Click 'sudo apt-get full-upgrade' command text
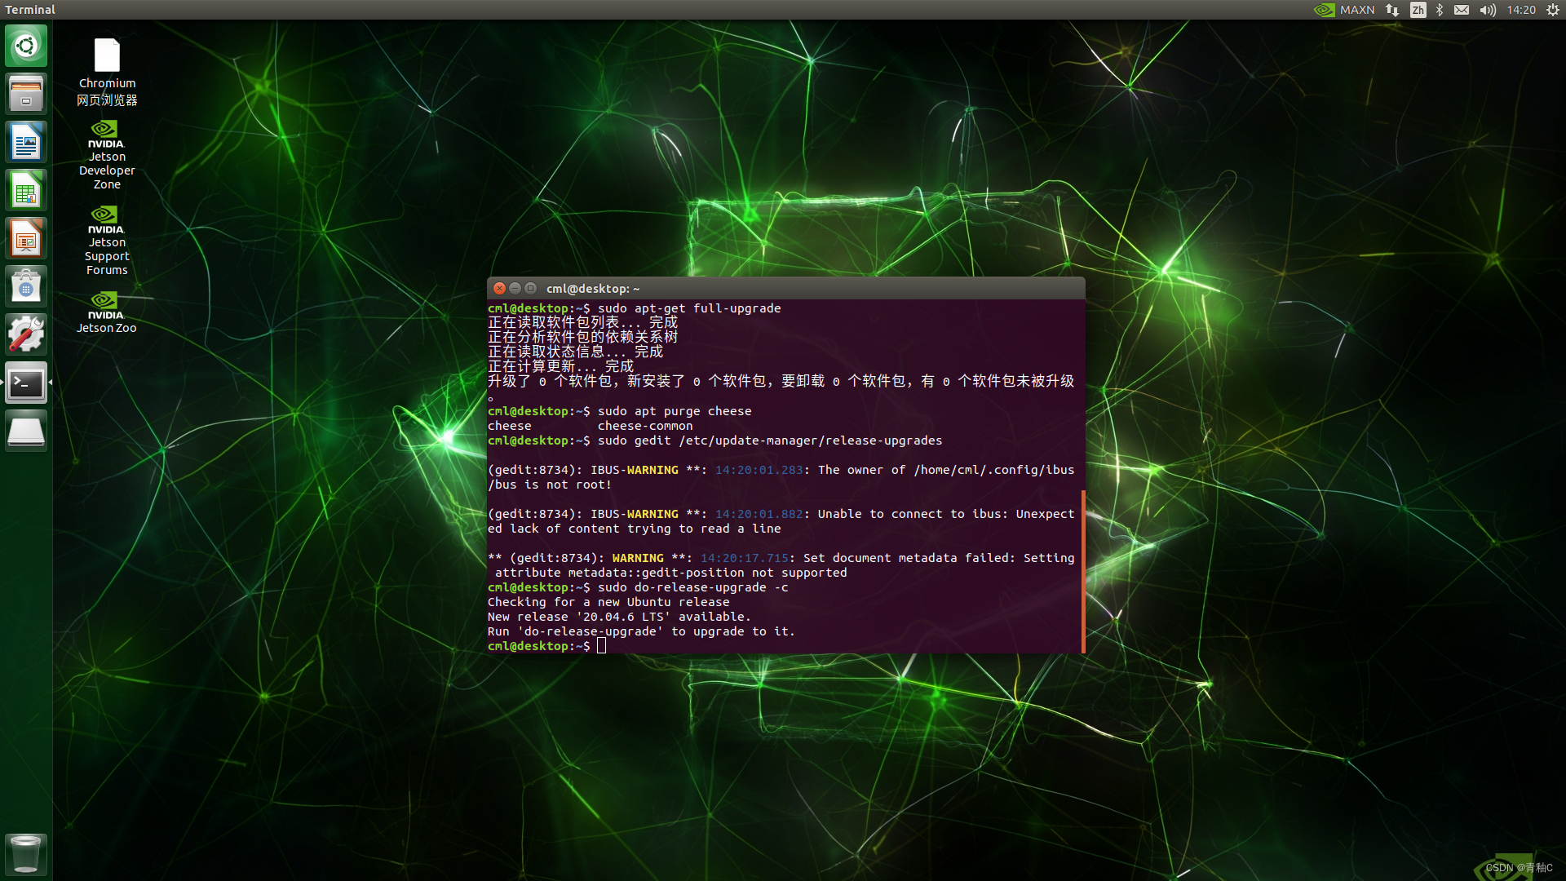The height and width of the screenshot is (881, 1566). point(689,308)
